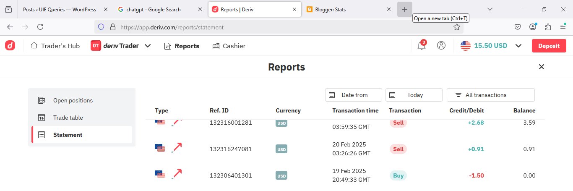Click the +2.68 credit value

(x=476, y=123)
